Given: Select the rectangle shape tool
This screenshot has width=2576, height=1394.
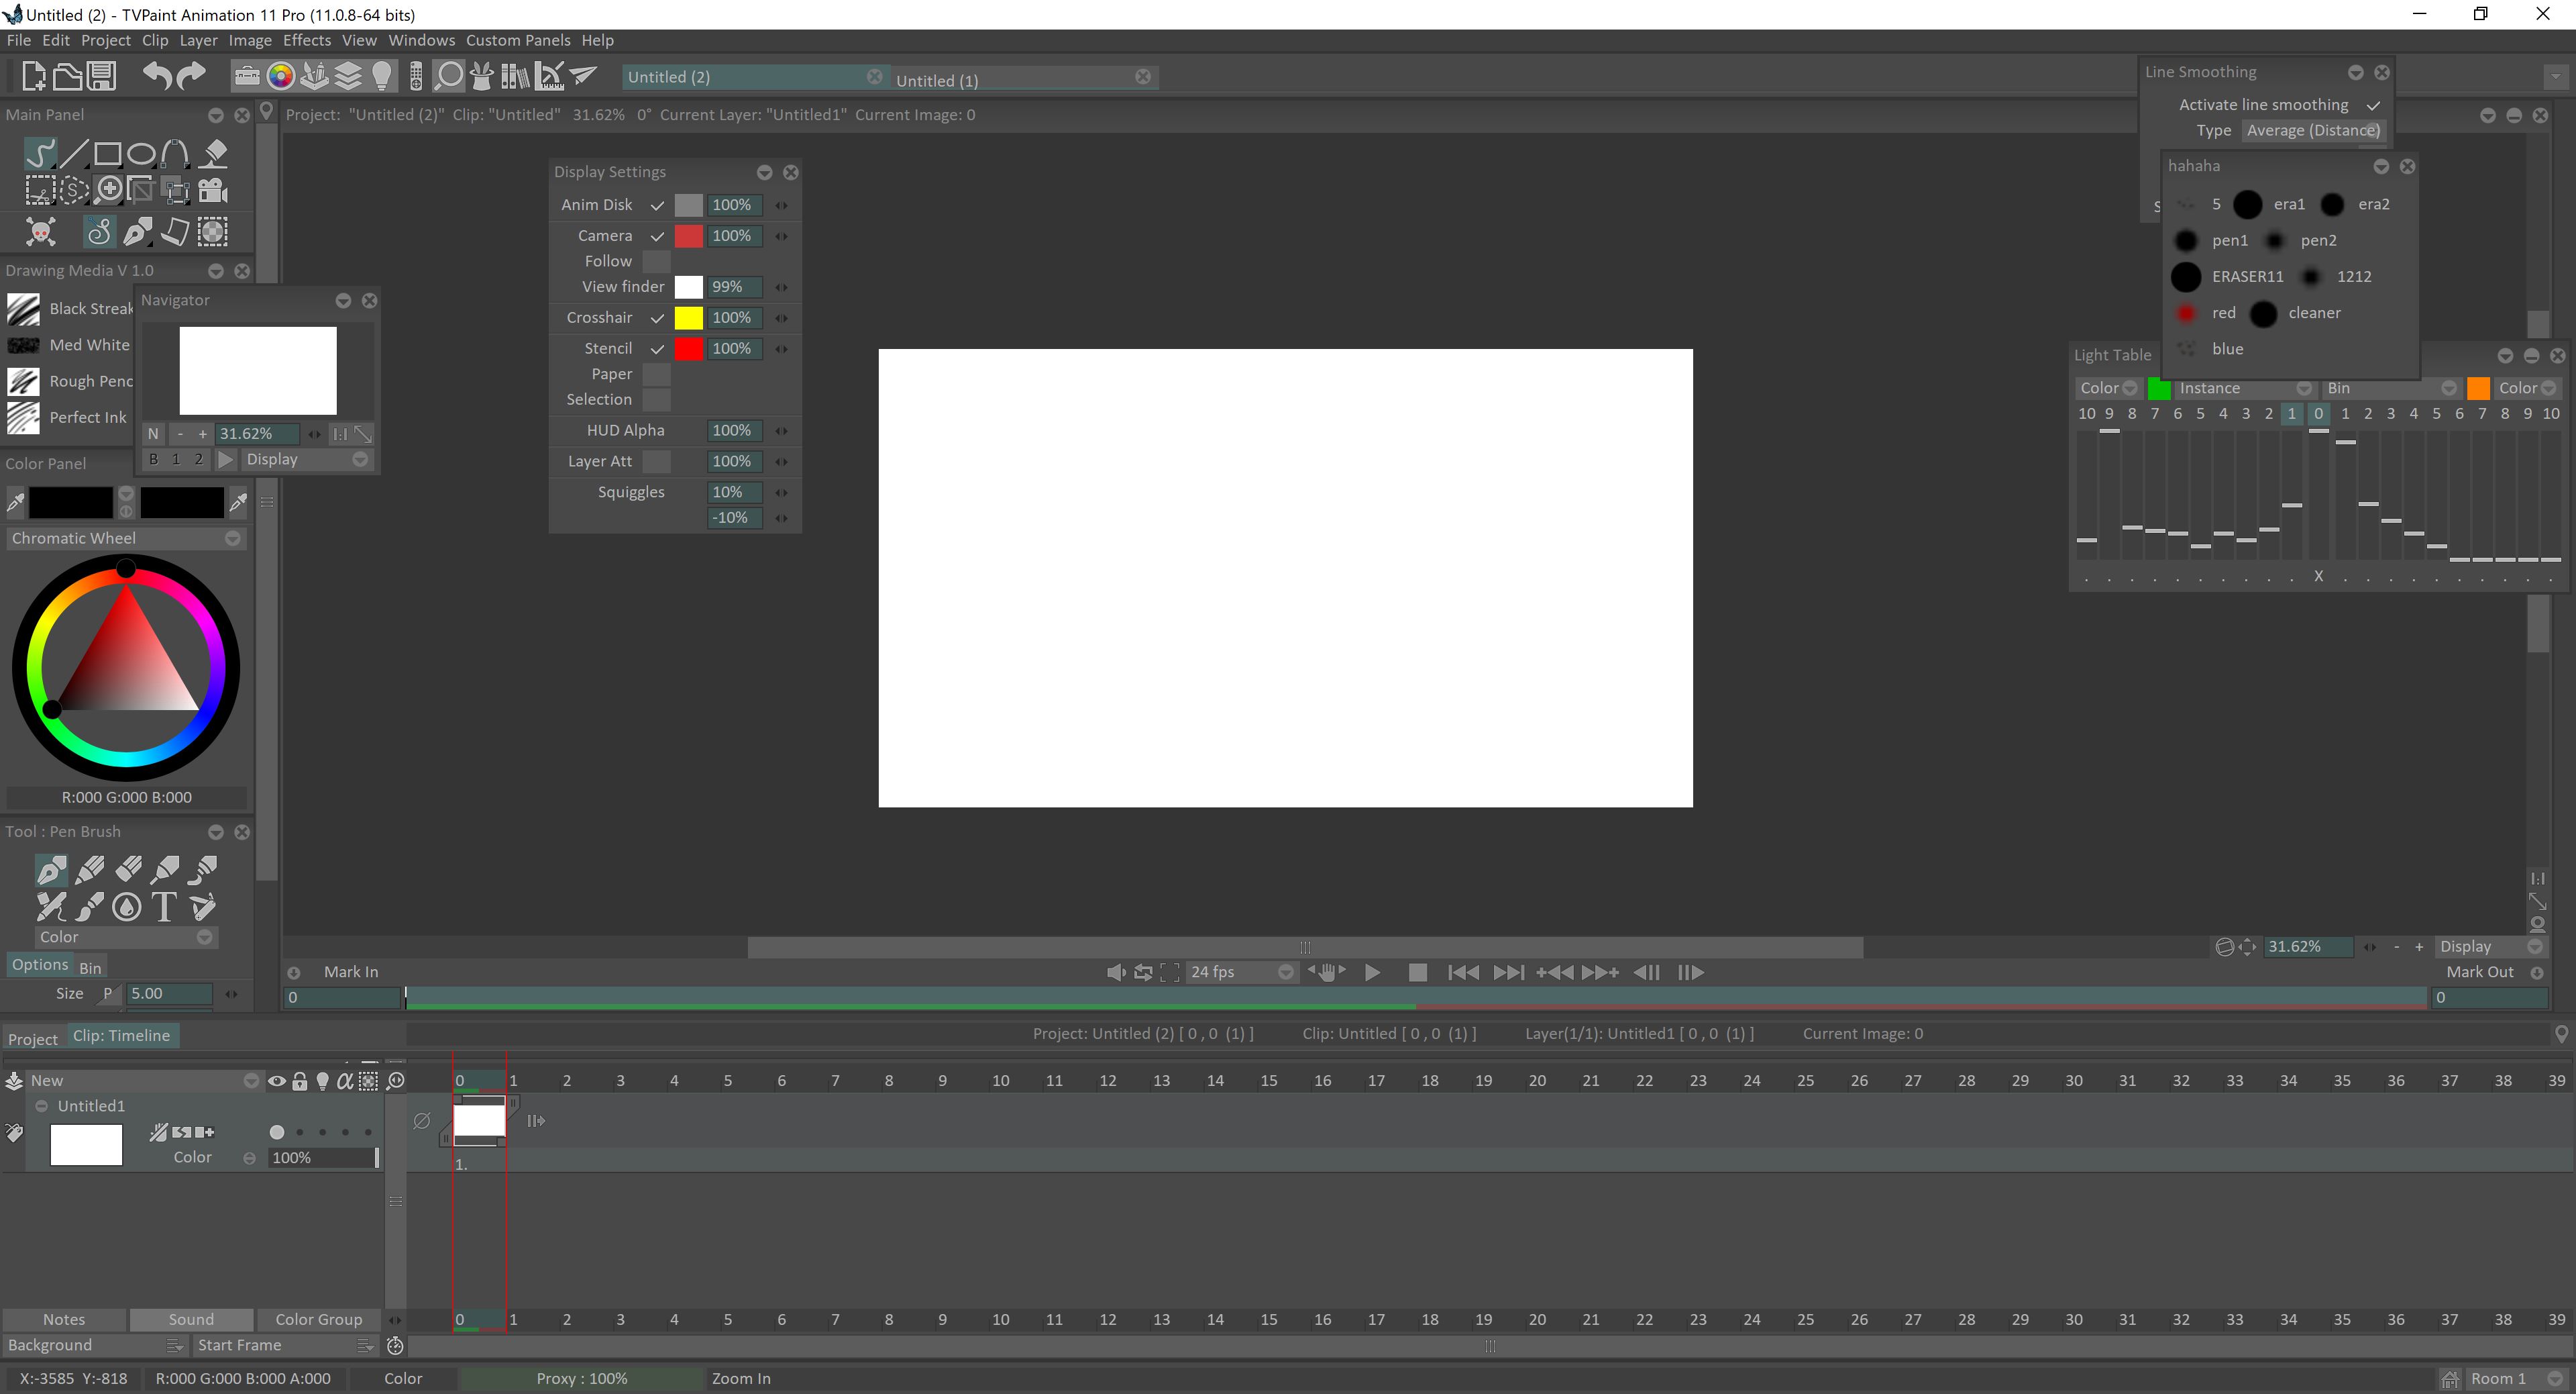Looking at the screenshot, I should (108, 154).
